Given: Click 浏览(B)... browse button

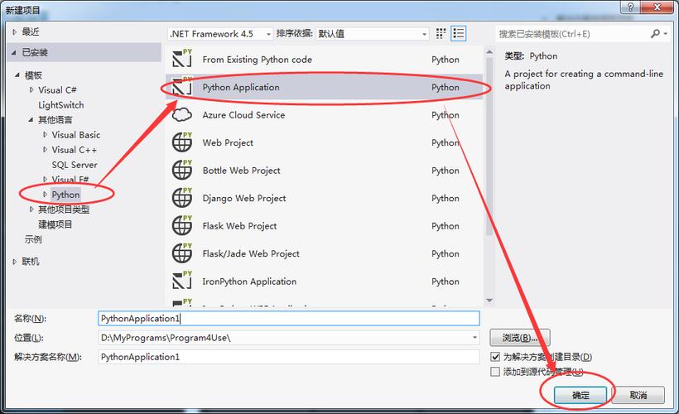Looking at the screenshot, I should coord(520,337).
